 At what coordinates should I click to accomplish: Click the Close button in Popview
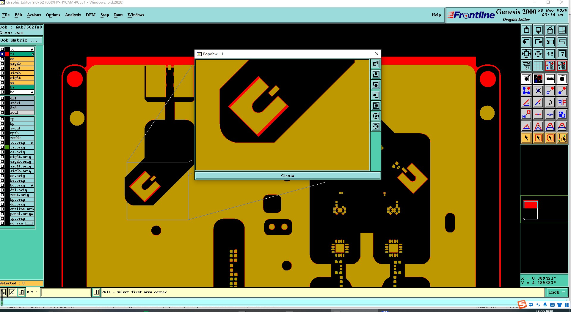click(288, 175)
